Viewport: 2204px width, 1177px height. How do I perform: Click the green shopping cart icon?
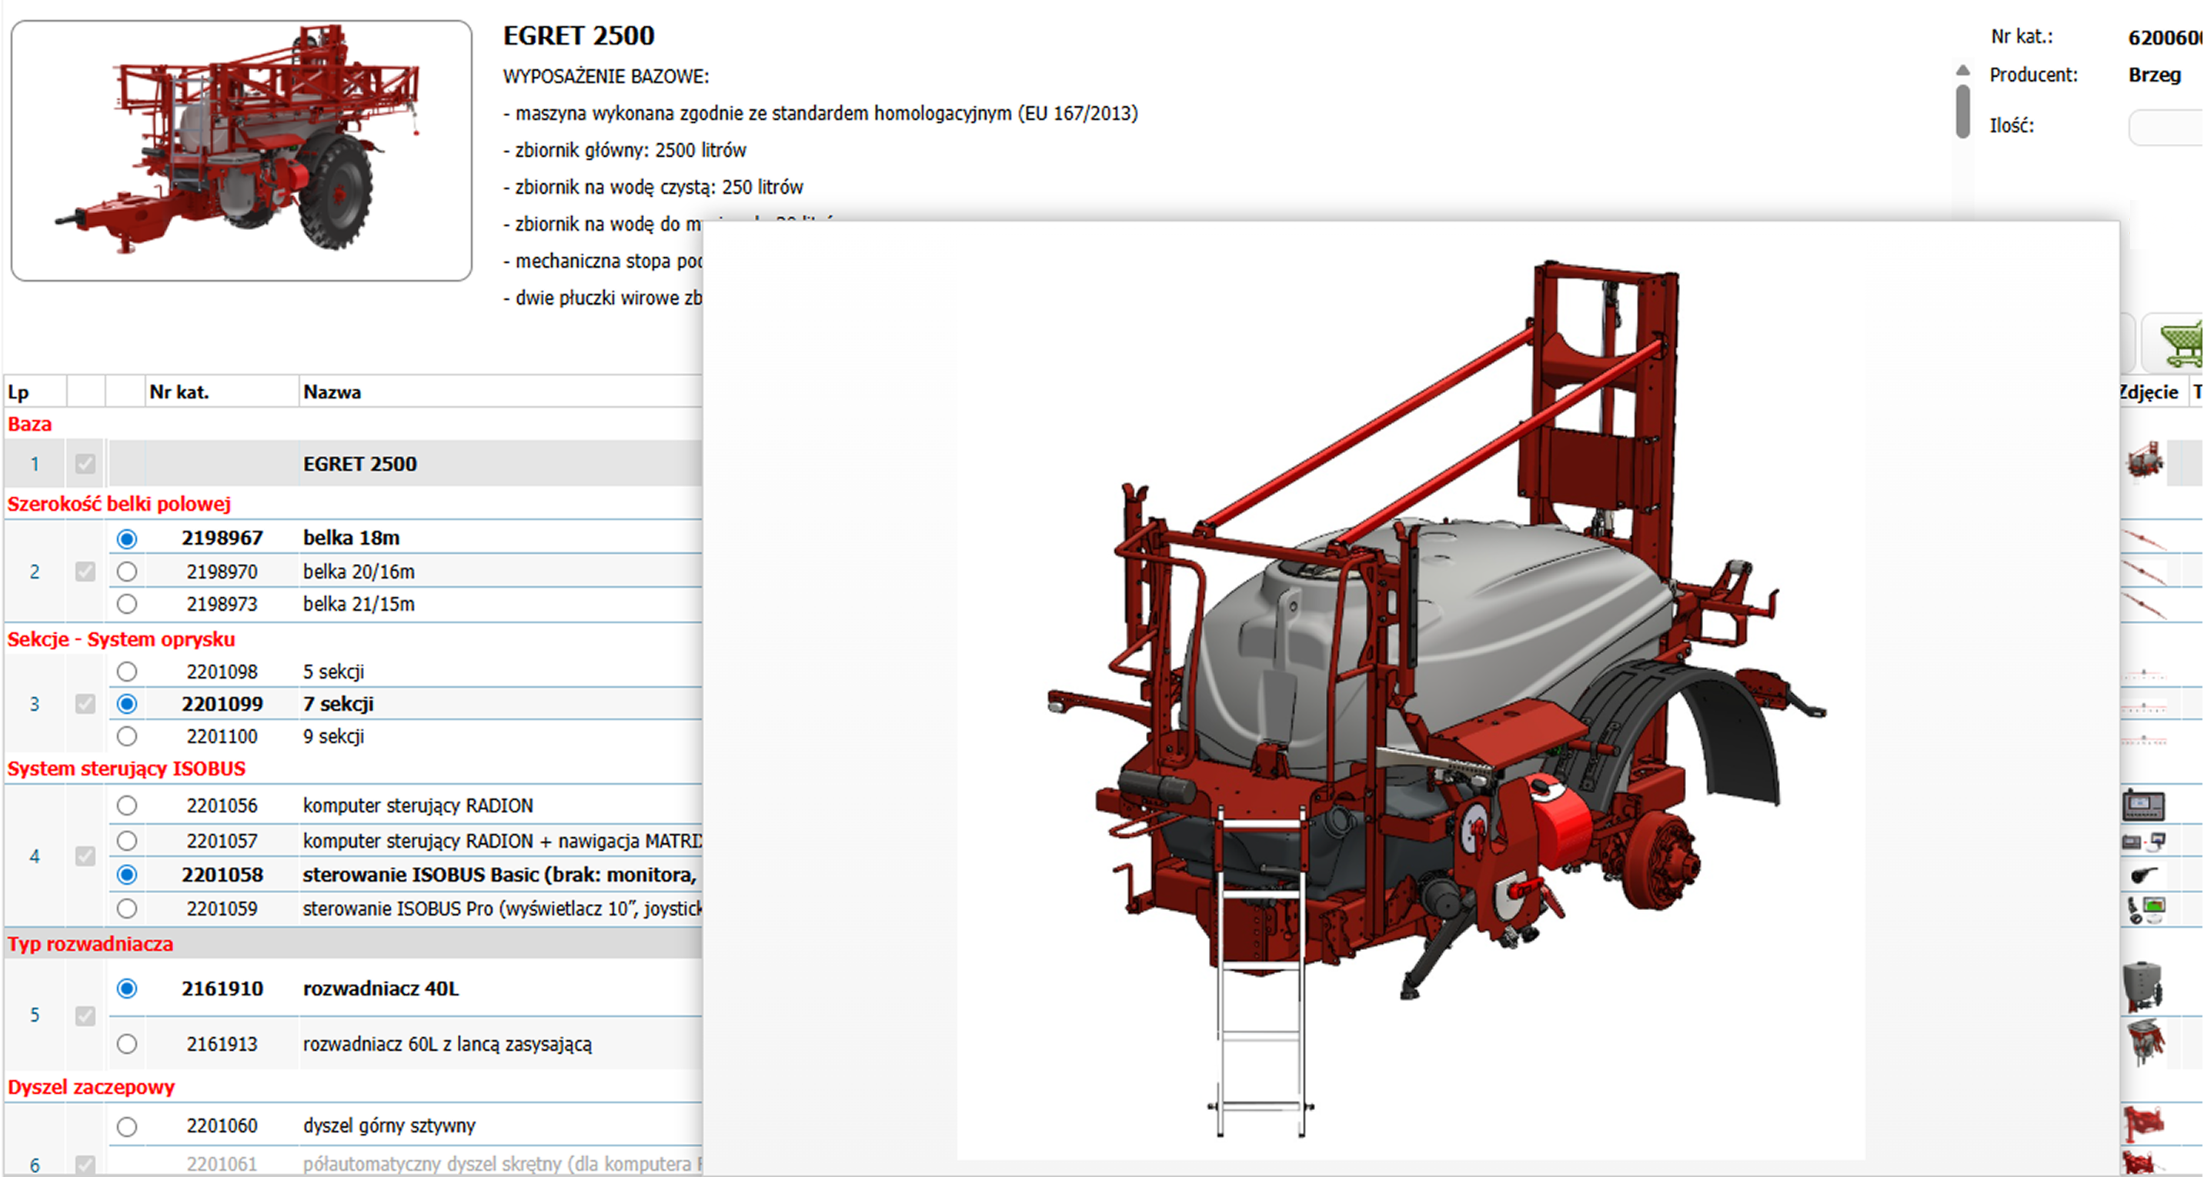[x=2180, y=343]
